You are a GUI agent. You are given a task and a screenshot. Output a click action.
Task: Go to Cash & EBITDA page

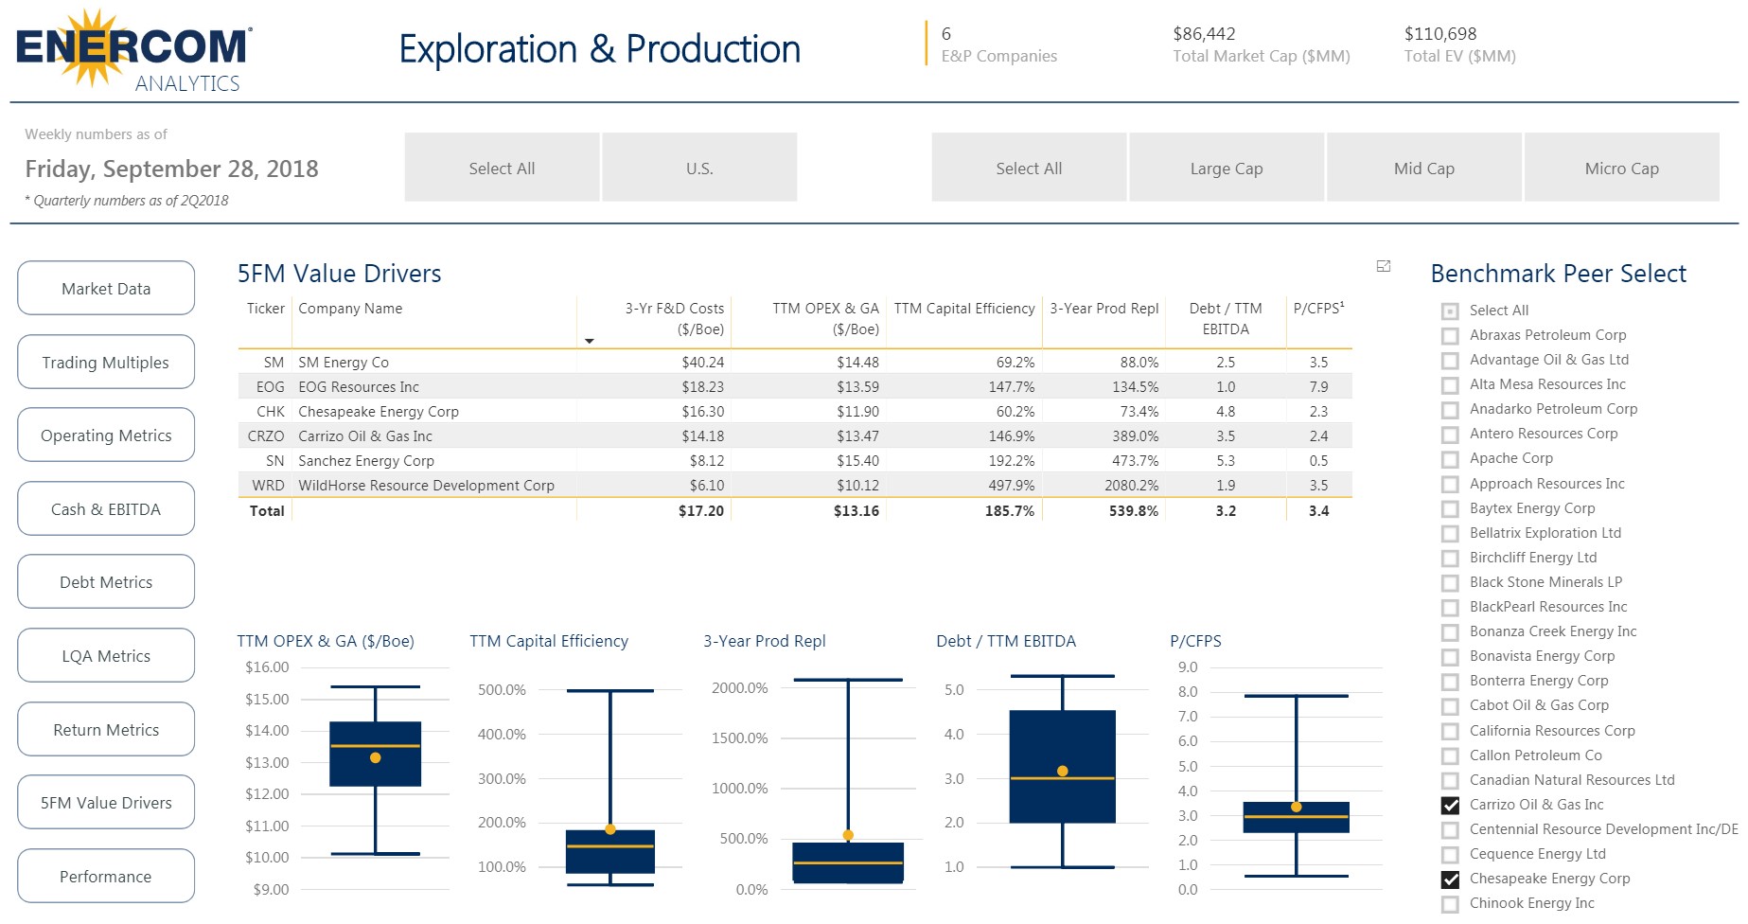pyautogui.click(x=106, y=509)
